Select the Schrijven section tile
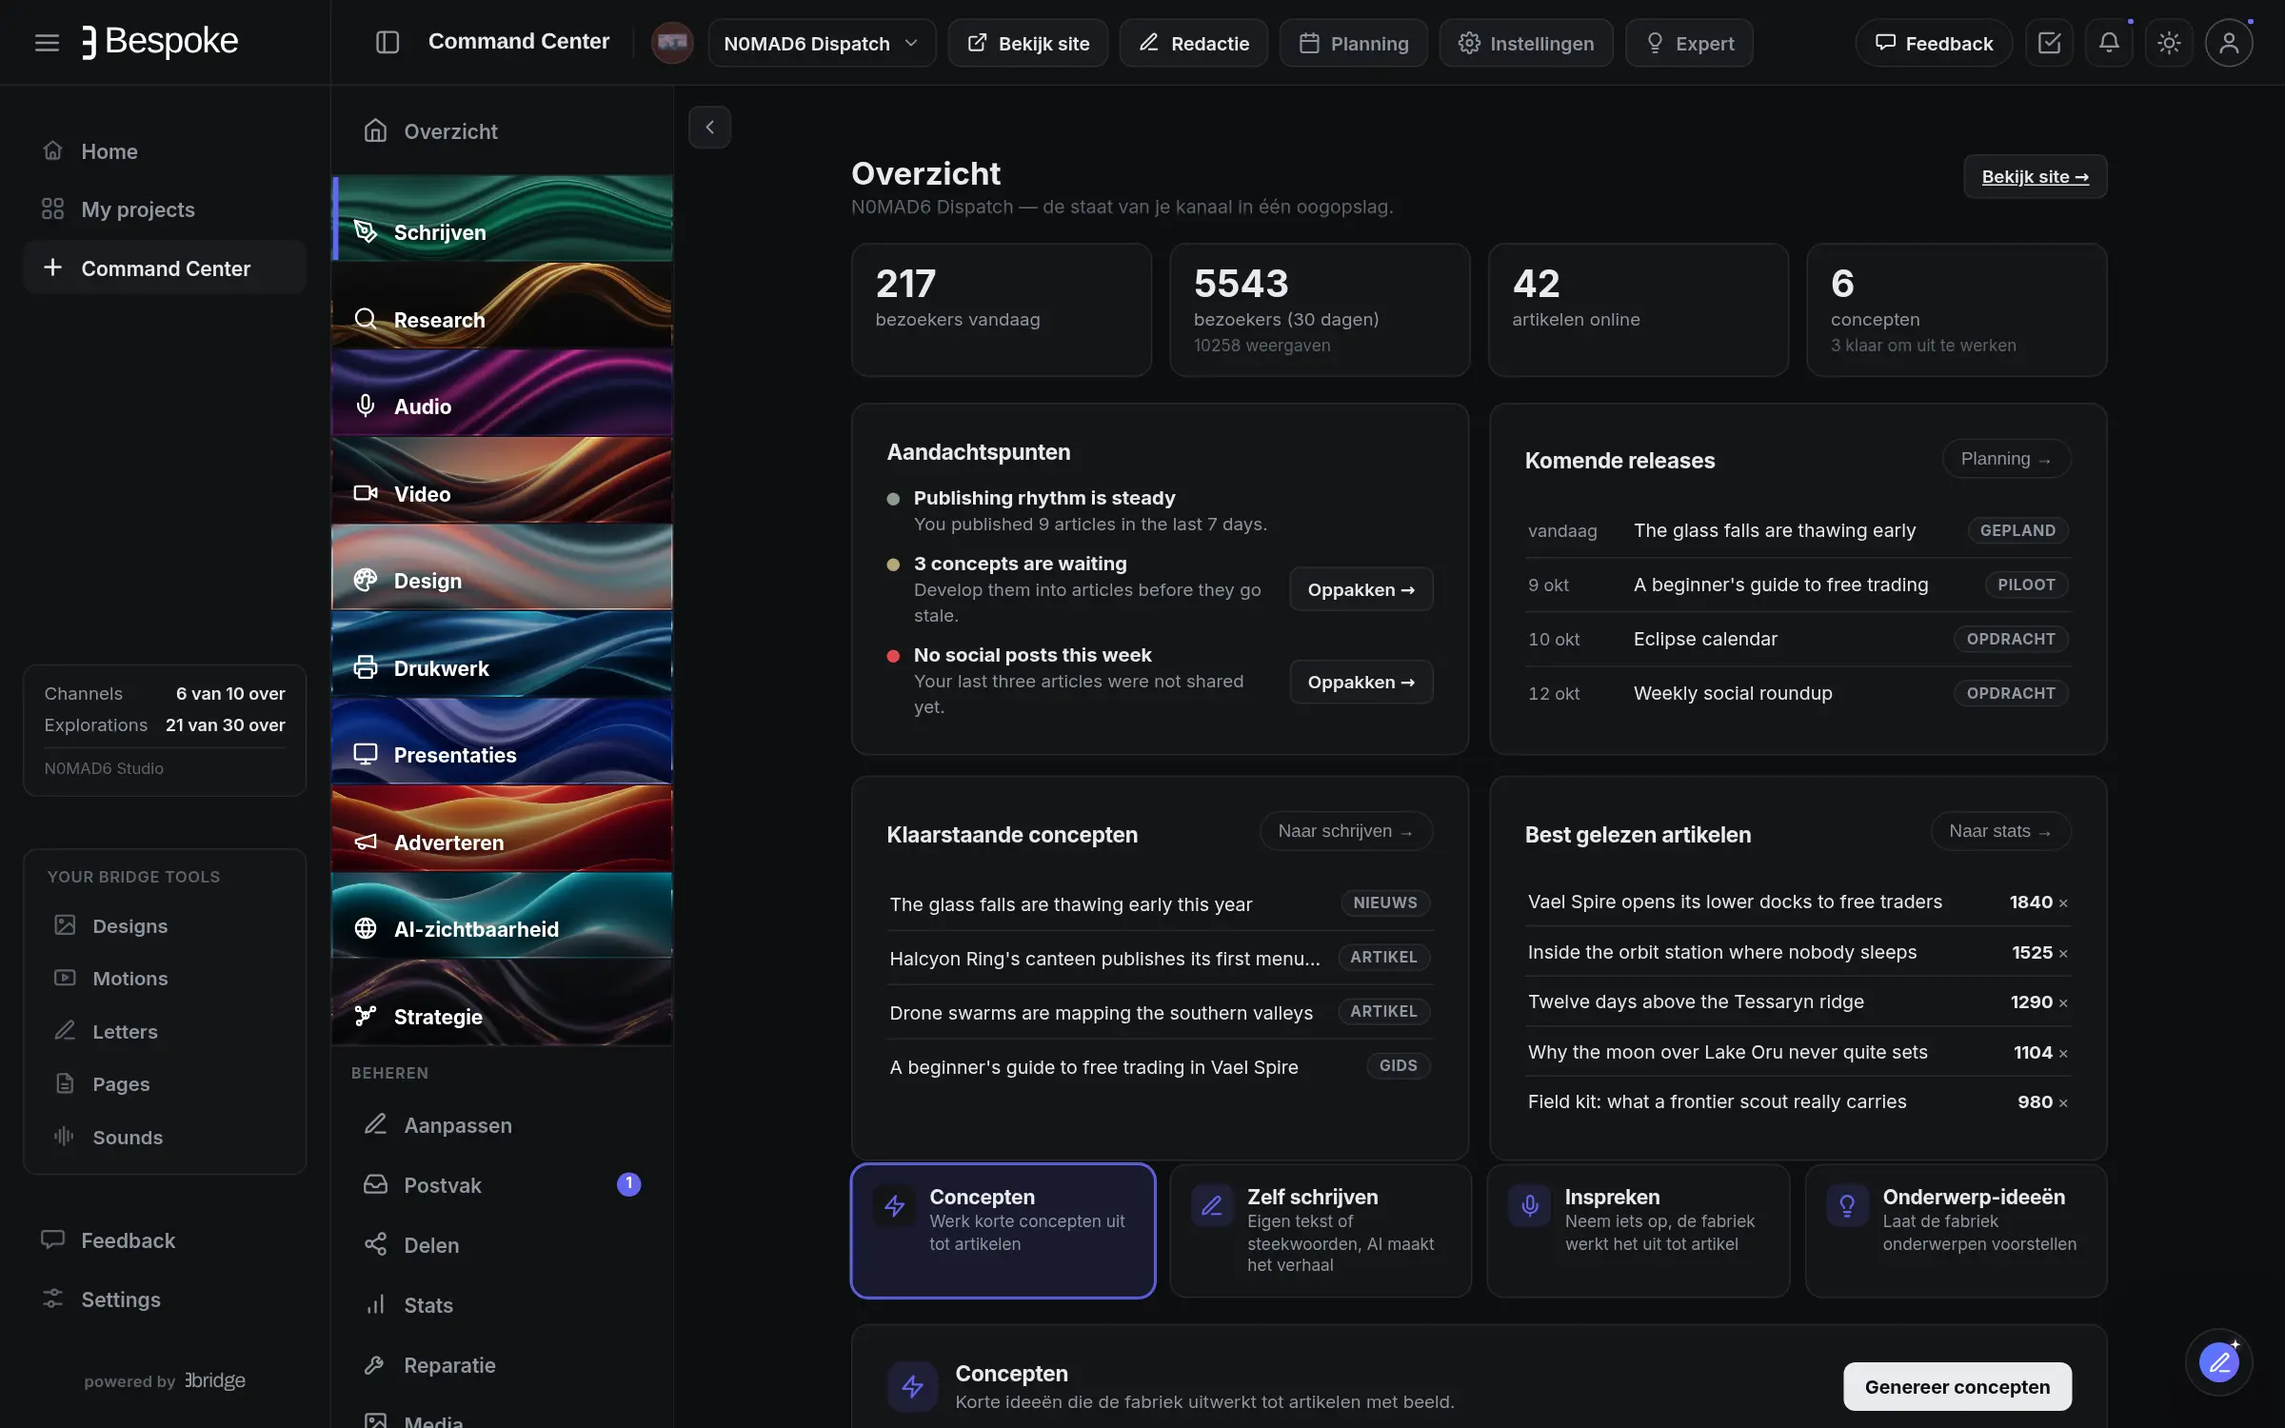This screenshot has height=1428, width=2285. click(502, 218)
